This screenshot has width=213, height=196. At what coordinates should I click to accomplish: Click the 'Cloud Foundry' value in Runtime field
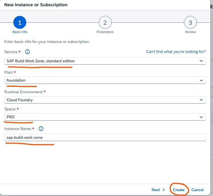(20, 100)
